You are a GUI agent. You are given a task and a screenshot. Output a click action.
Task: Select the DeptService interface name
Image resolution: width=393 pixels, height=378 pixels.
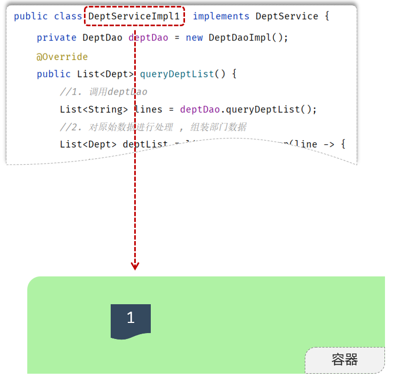coord(287,16)
